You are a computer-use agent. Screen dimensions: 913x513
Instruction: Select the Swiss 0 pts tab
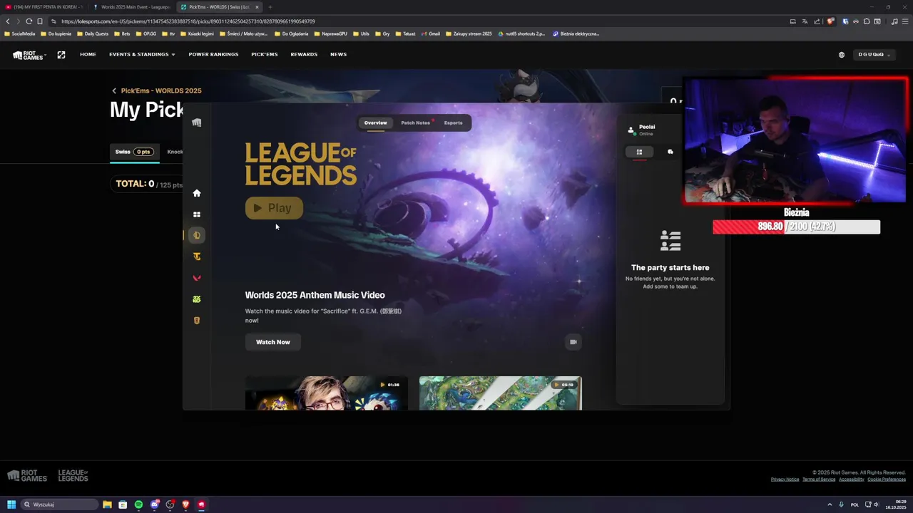click(134, 152)
